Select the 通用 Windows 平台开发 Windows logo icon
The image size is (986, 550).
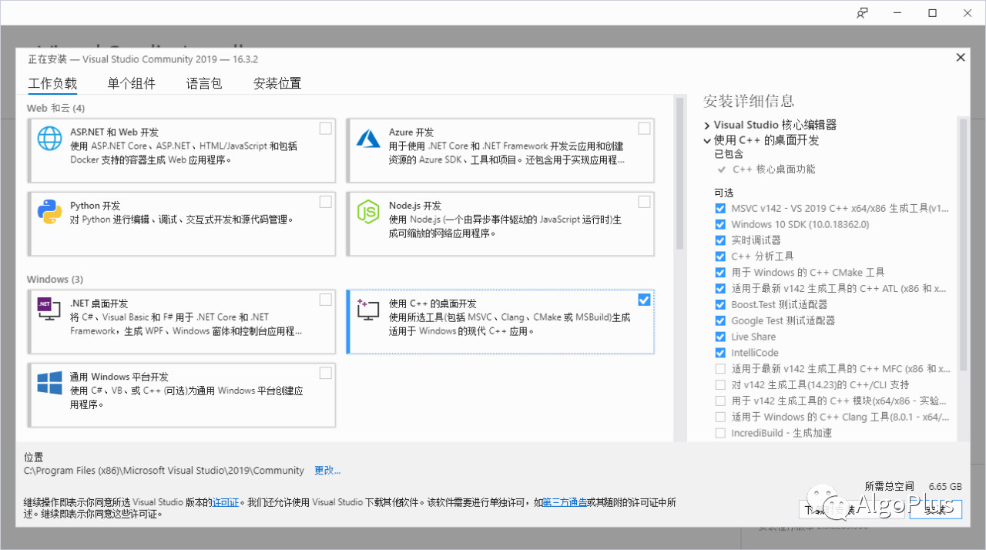pos(49,384)
